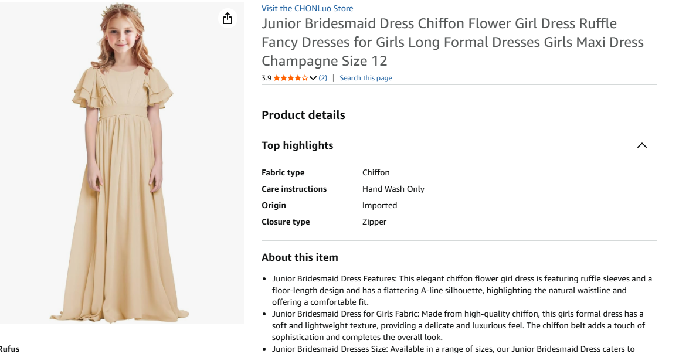The image size is (679, 357).
Task: Click the Search this page link
Action: coord(365,78)
